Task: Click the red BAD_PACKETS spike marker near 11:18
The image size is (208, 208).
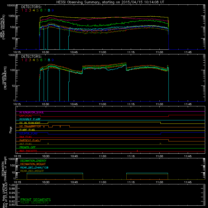Action: 137,151
